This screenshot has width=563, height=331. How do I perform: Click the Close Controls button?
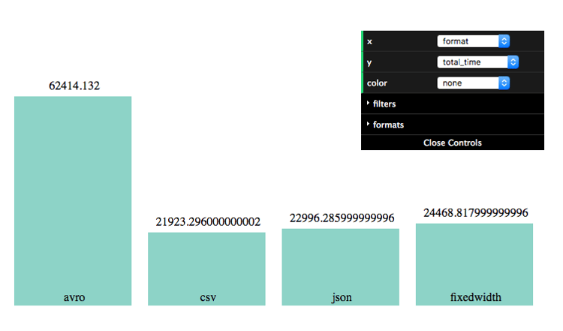pyautogui.click(x=453, y=143)
